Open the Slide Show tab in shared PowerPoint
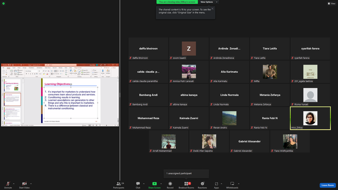338x190 pixels. pyautogui.click(x=48, y=68)
